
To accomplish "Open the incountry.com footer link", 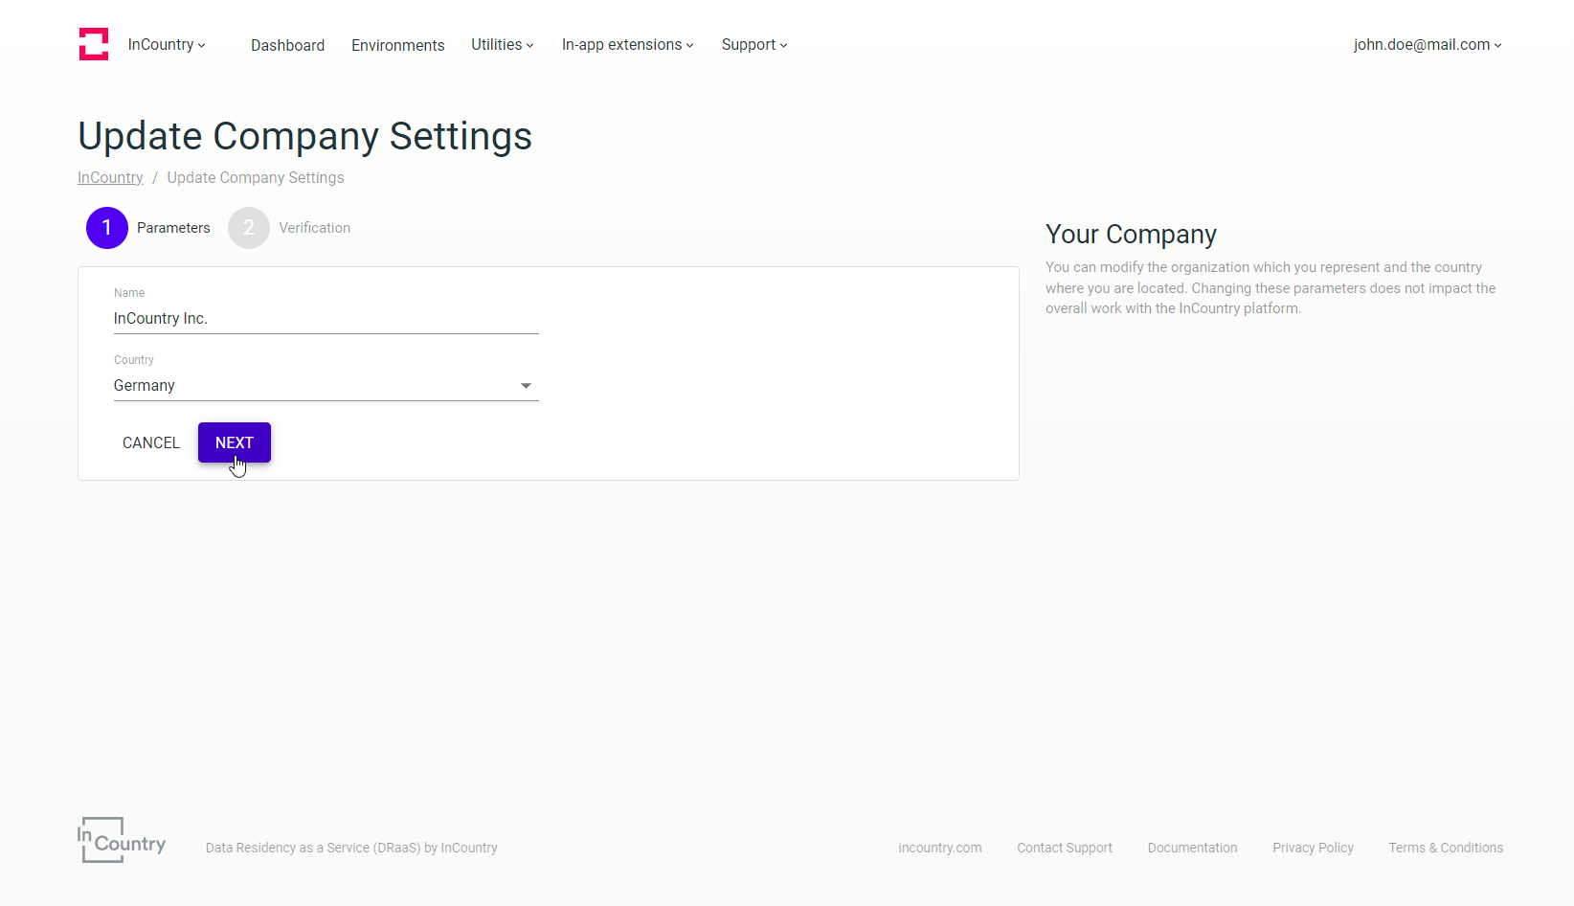I will coord(939,848).
